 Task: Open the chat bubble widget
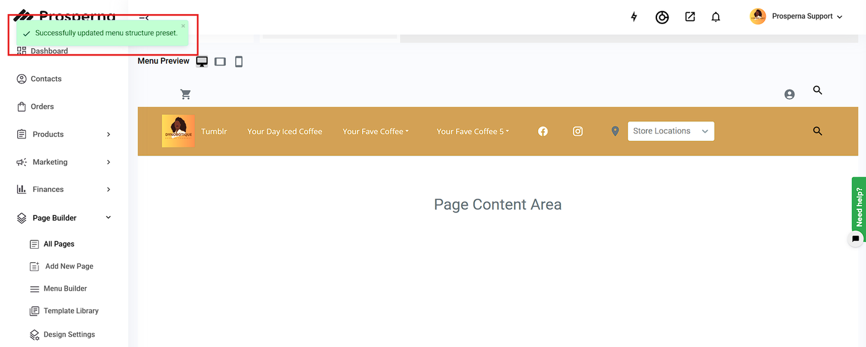pyautogui.click(x=855, y=239)
